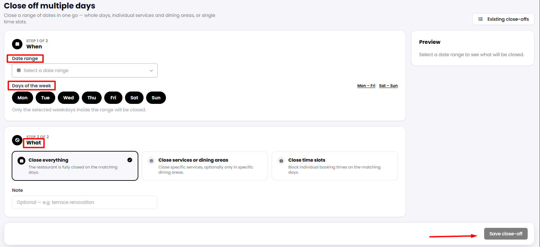This screenshot has height=247, width=540.
Task: Open the Select a date range dropdown
Action: click(x=85, y=70)
